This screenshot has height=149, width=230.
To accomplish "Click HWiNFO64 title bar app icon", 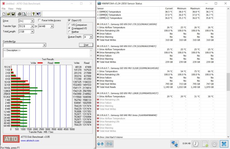I will click(99, 3).
